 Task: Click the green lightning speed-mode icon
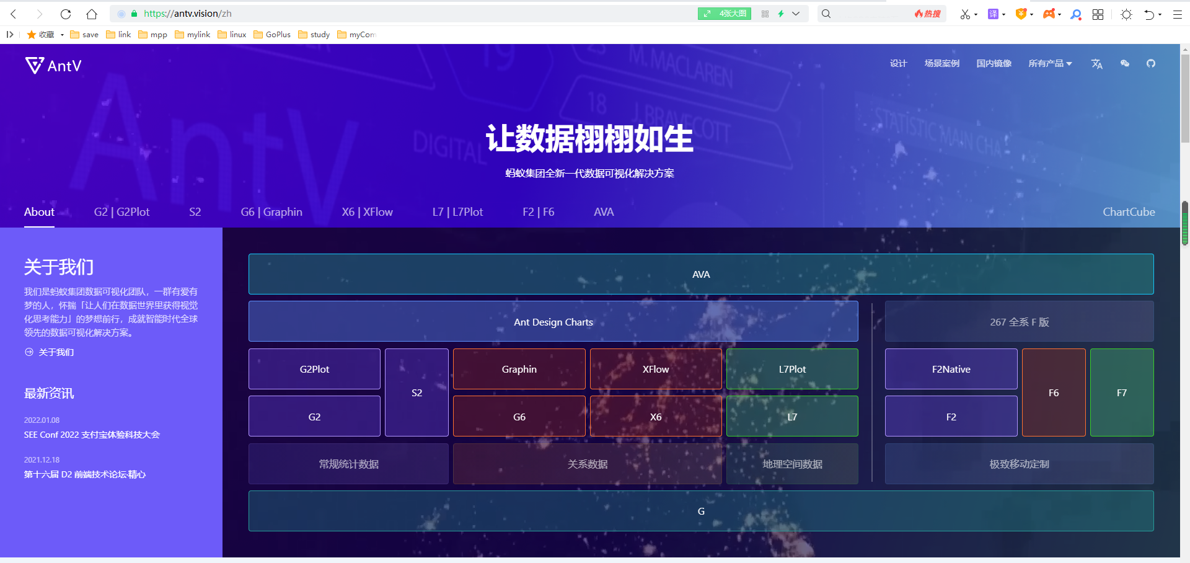tap(781, 14)
